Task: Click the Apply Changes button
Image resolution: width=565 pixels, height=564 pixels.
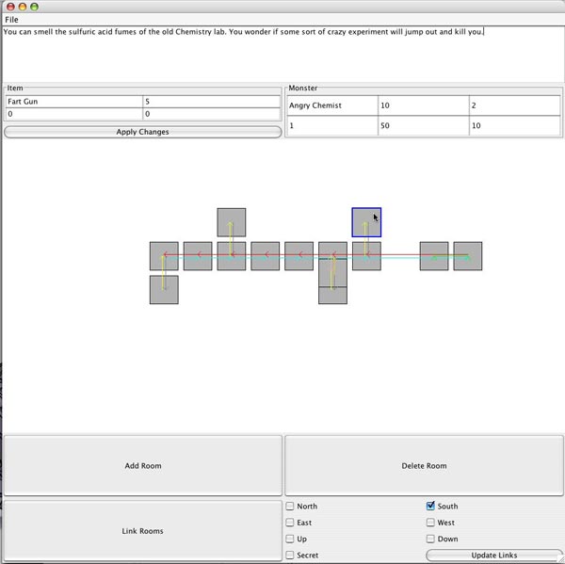Action: (143, 132)
